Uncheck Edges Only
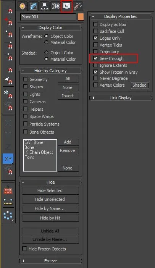The height and width of the screenshot is (268, 155). click(x=95, y=38)
